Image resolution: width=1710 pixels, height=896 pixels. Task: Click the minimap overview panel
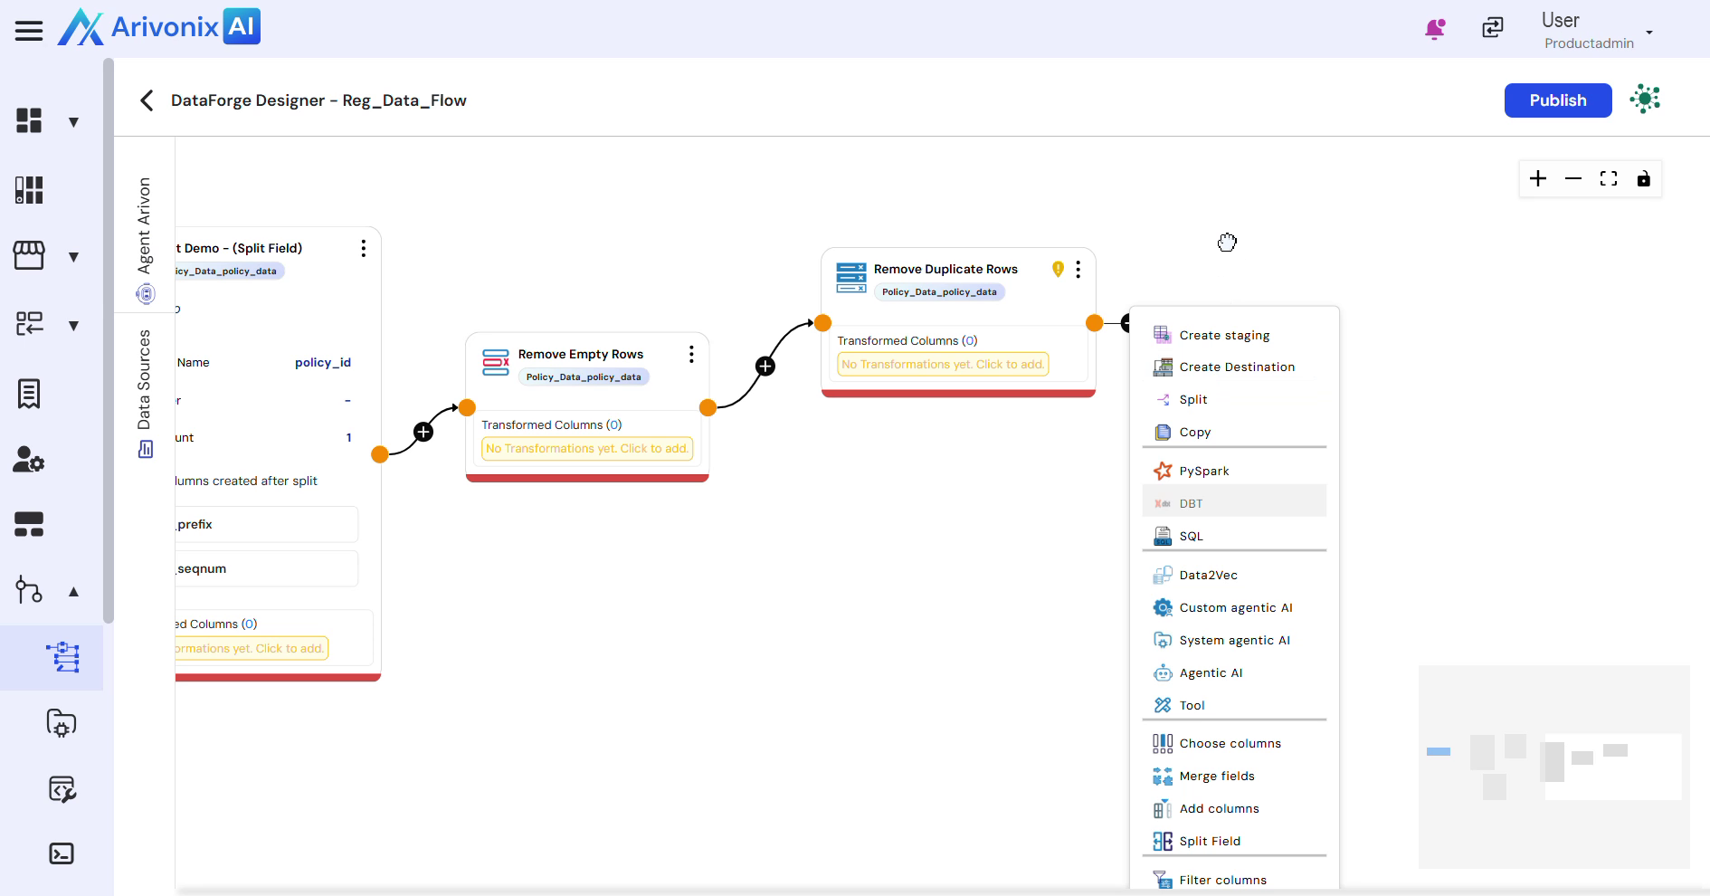1553,767
